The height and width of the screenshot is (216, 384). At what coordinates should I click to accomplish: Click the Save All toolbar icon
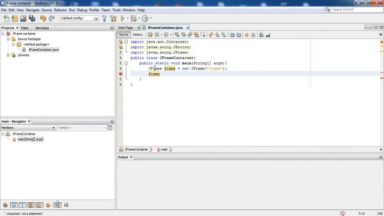[x=32, y=19]
